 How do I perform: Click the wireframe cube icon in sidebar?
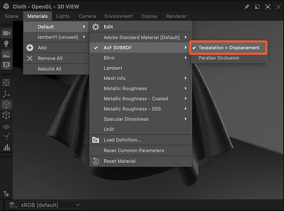click(x=6, y=115)
